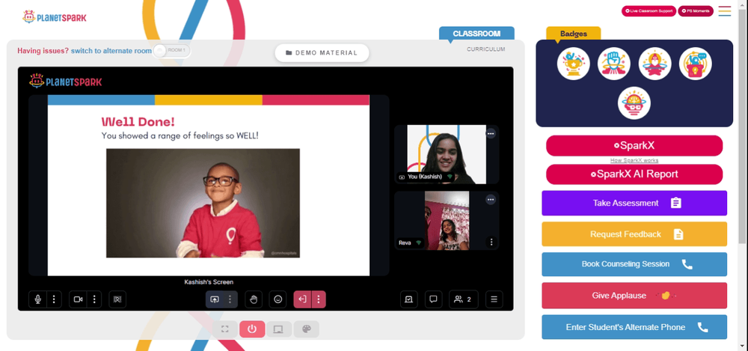Toggle virtual background effect icon
The width and height of the screenshot is (748, 351).
[x=117, y=299]
